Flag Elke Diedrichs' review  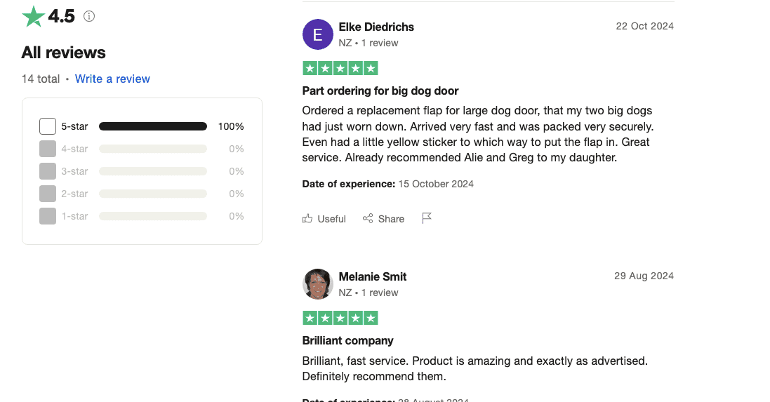[426, 218]
